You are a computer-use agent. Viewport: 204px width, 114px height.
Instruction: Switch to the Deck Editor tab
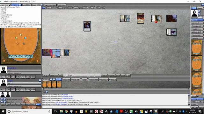click(x=26, y=5)
